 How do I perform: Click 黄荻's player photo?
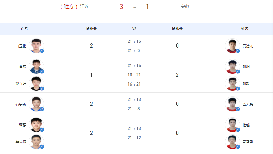click(36, 67)
